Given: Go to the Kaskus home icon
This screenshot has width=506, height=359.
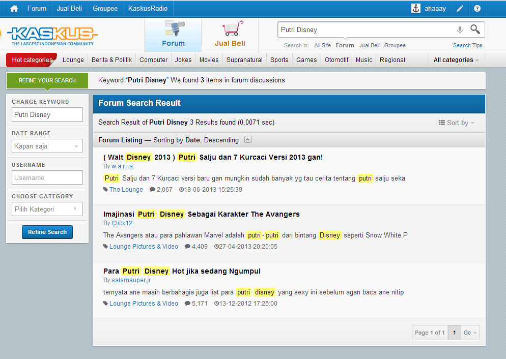Looking at the screenshot, I should [x=14, y=9].
